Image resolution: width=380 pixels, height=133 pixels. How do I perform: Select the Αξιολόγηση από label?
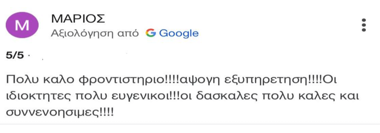(95, 33)
